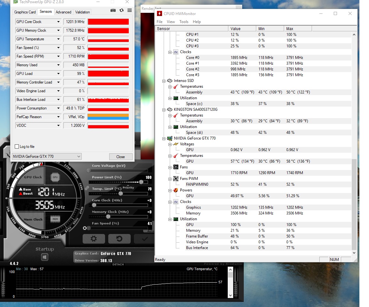Click the Priority label by Temp. Limit
The image size is (369, 307).
(128, 188)
